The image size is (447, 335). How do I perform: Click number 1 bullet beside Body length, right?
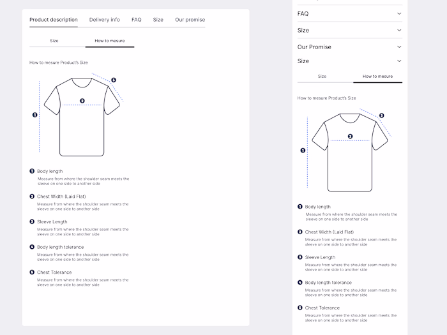point(300,207)
